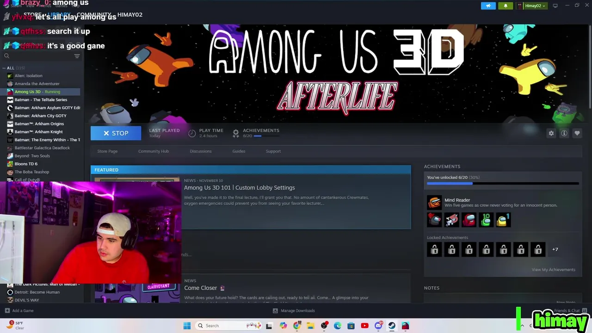
Task: Stop the running Among Us 3D game
Action: click(116, 133)
